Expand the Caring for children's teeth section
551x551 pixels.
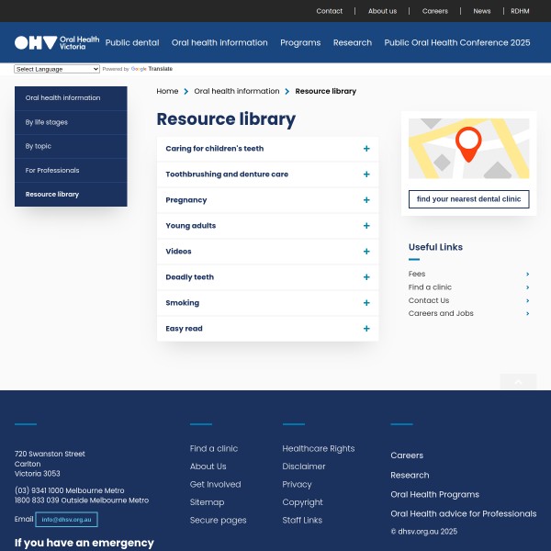(x=365, y=149)
